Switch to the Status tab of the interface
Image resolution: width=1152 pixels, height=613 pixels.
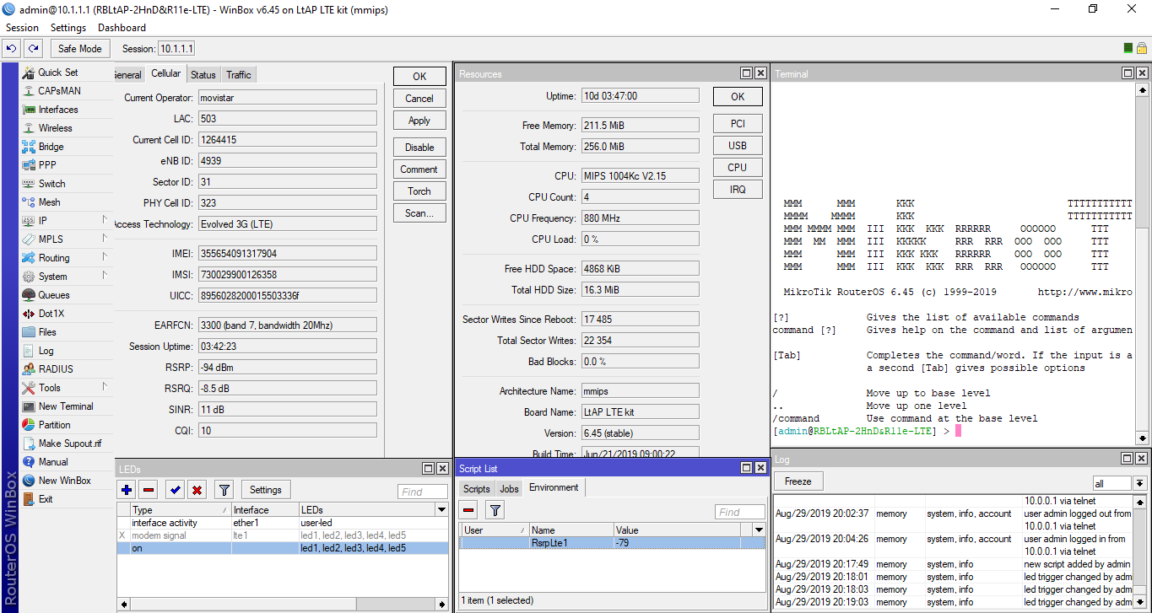(x=203, y=74)
